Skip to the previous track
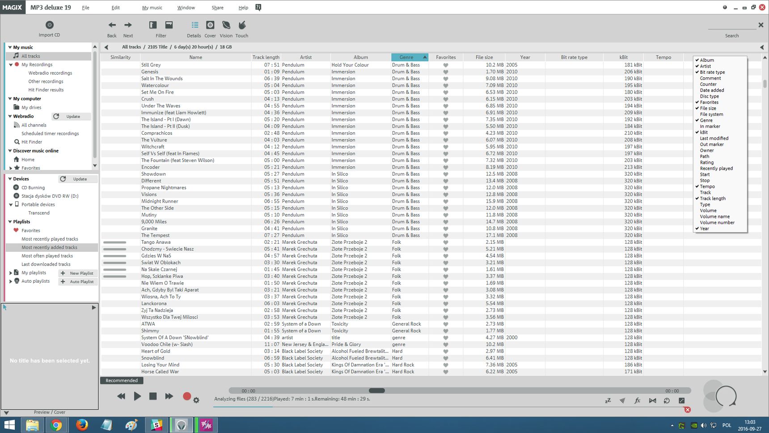The height and width of the screenshot is (433, 769). pos(121,396)
